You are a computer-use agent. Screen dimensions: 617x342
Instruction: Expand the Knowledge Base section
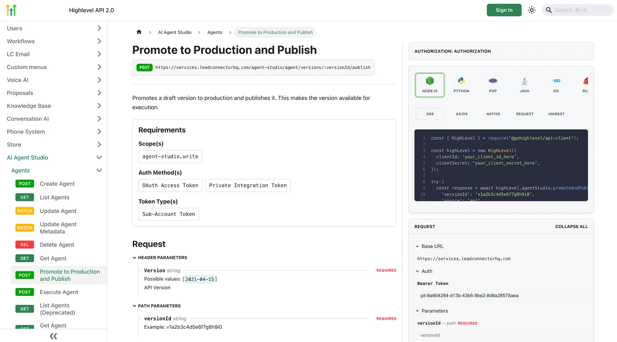[99, 106]
